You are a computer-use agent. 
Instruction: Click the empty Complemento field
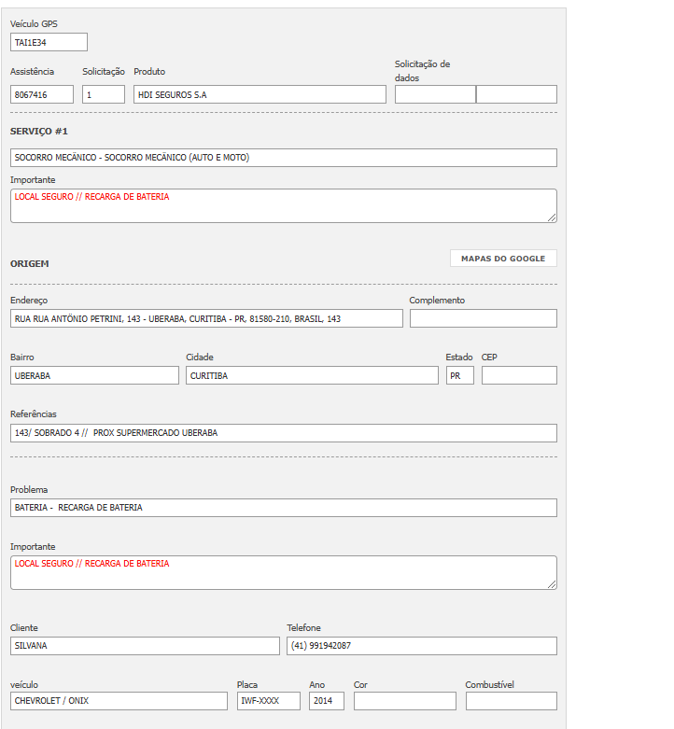(x=483, y=318)
